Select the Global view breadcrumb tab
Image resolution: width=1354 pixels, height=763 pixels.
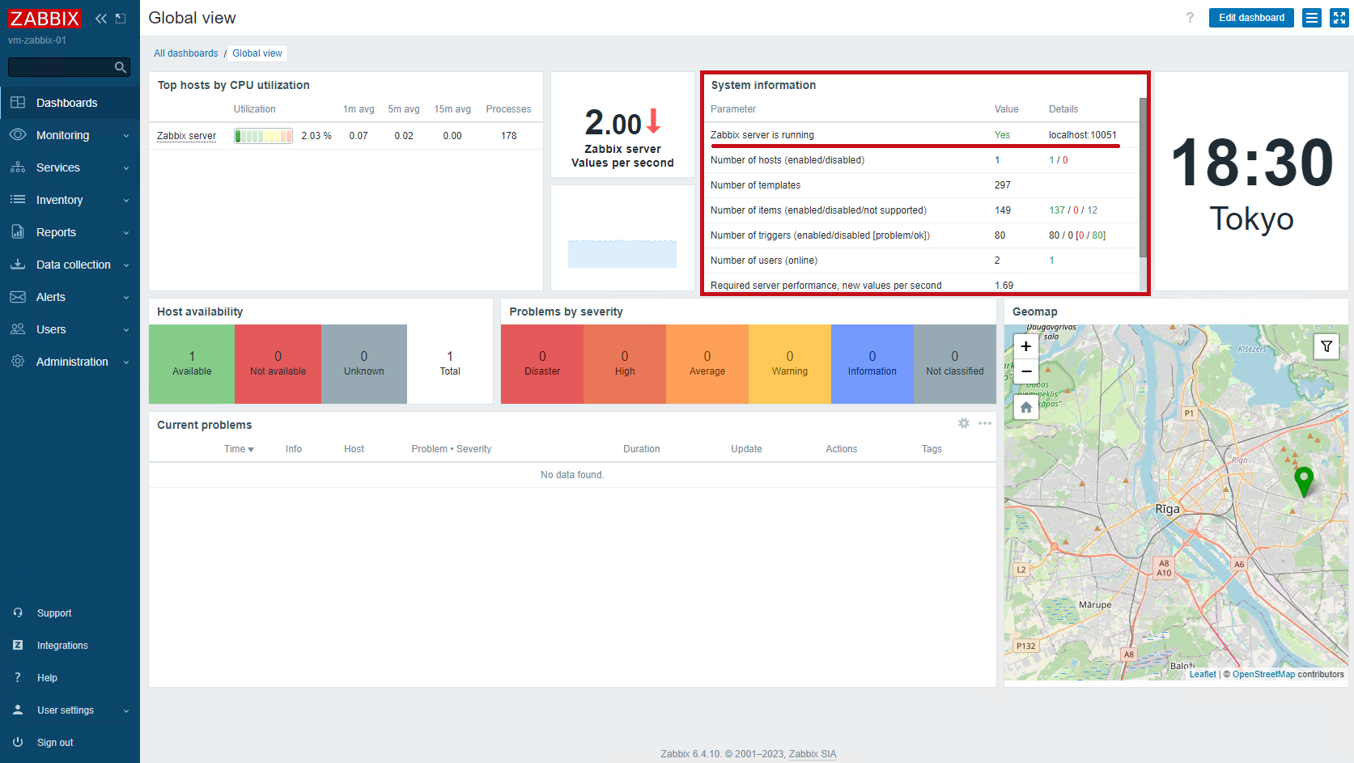tap(257, 53)
